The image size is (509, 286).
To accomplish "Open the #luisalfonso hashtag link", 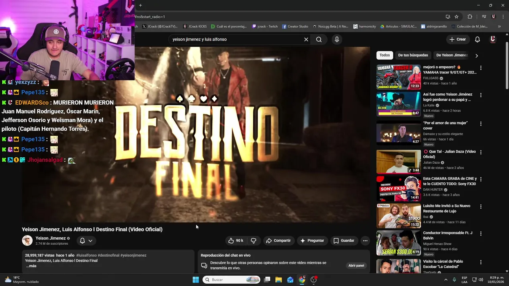I will tap(86, 255).
